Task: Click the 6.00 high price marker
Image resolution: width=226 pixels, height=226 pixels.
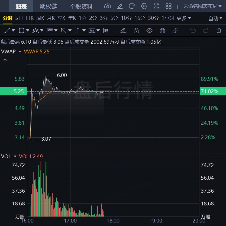Action: point(62,75)
